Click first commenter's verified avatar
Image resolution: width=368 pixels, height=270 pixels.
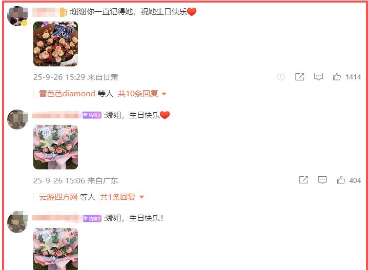pyautogui.click(x=17, y=16)
